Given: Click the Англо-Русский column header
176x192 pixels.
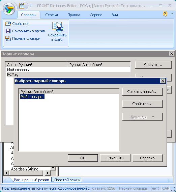Looking at the screenshot, I should [x=36, y=65].
